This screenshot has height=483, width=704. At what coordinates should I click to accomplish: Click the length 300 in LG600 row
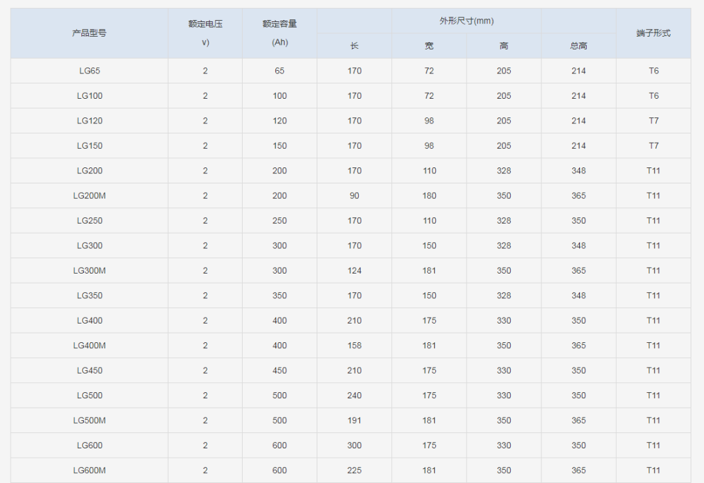(354, 445)
